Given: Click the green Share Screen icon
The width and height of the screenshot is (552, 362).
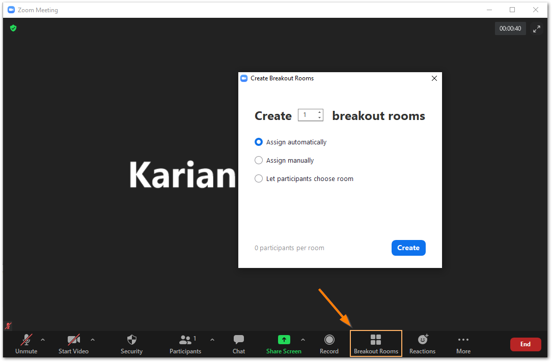Looking at the screenshot, I should tap(284, 340).
